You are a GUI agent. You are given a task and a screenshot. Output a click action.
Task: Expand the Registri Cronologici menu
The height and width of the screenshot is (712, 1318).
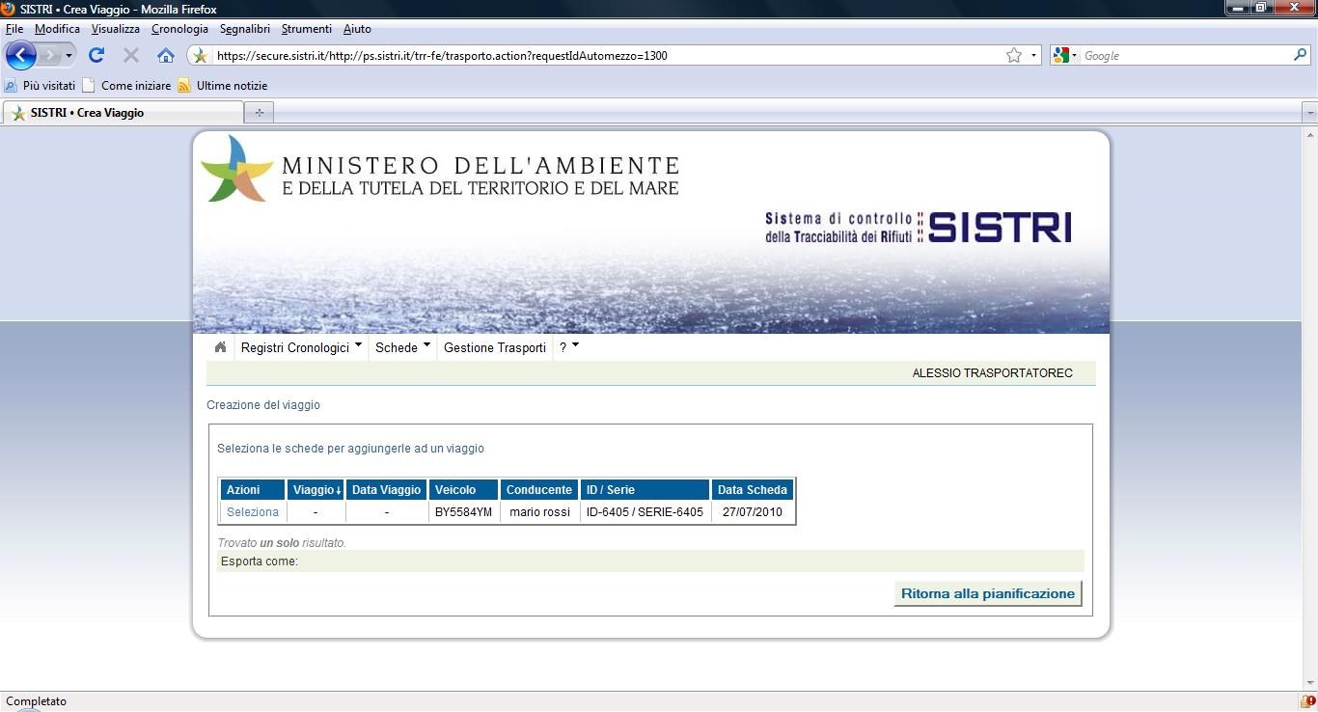pos(301,347)
